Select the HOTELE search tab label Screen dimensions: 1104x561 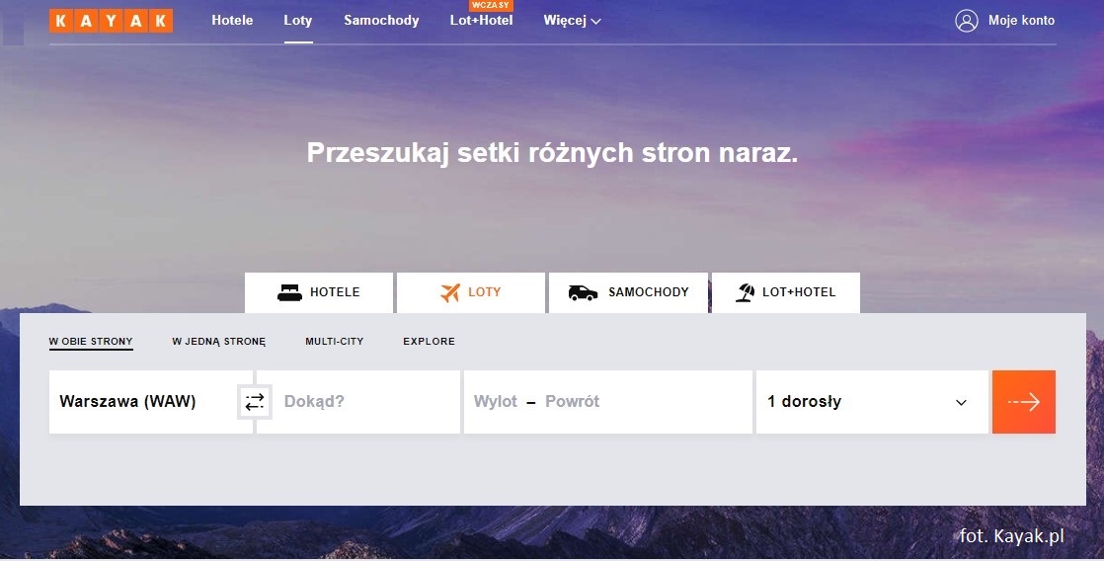pyautogui.click(x=335, y=292)
